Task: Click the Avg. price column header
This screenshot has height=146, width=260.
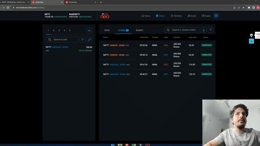Action: (193, 37)
